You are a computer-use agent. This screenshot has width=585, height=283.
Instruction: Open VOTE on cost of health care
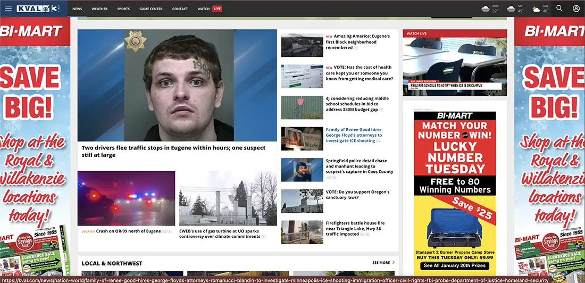[x=360, y=73]
